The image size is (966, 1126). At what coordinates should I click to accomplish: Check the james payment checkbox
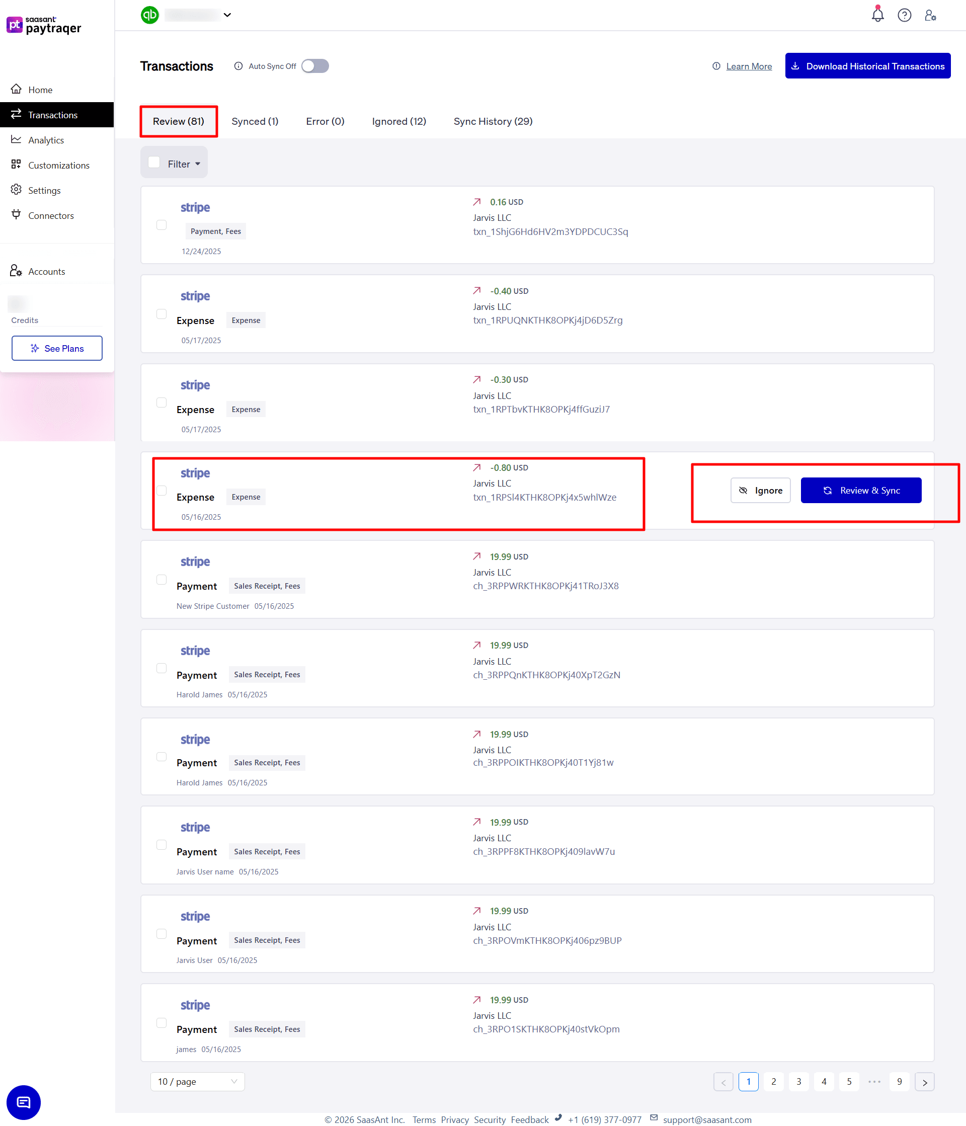pyautogui.click(x=162, y=1023)
